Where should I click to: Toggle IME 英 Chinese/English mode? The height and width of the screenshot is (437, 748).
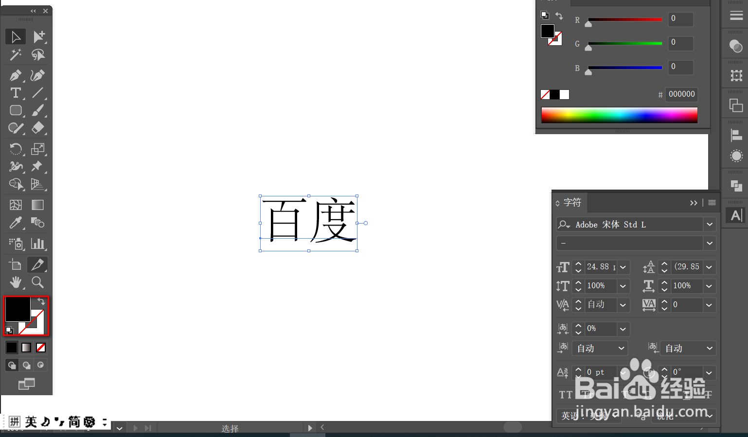coord(31,422)
